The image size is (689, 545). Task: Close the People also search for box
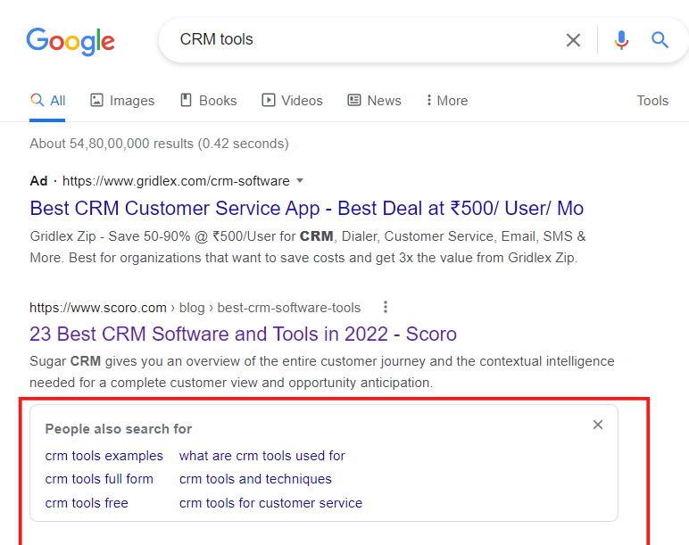click(x=598, y=425)
